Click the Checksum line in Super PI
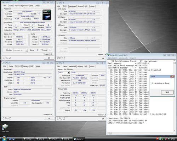 point(119,118)
